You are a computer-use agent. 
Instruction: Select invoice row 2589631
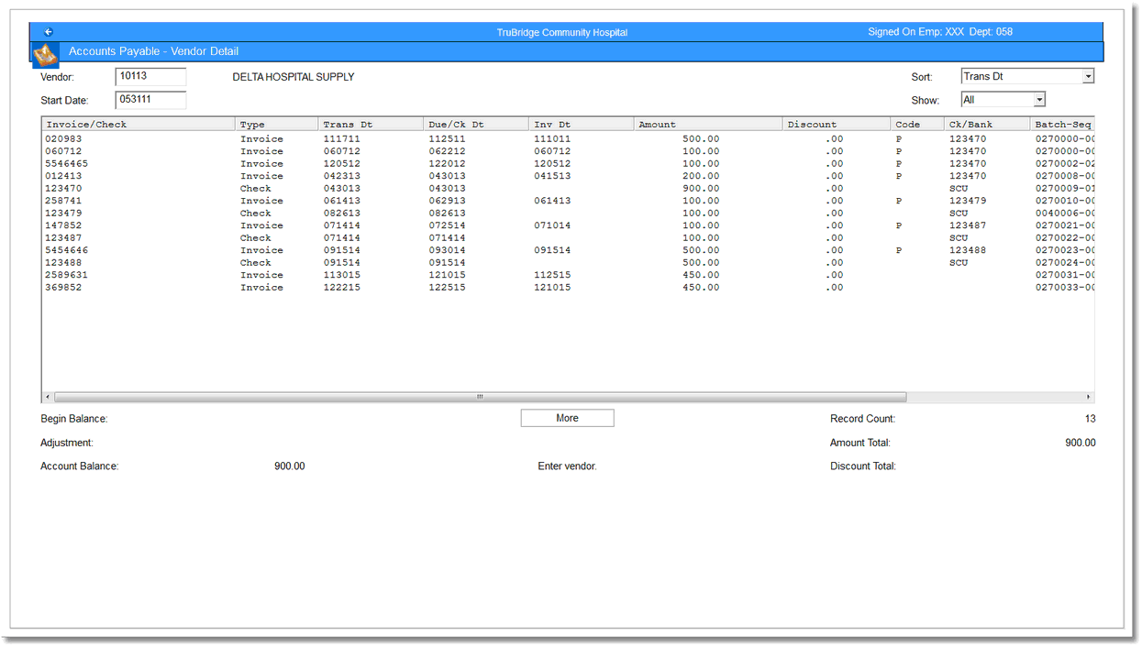(568, 275)
